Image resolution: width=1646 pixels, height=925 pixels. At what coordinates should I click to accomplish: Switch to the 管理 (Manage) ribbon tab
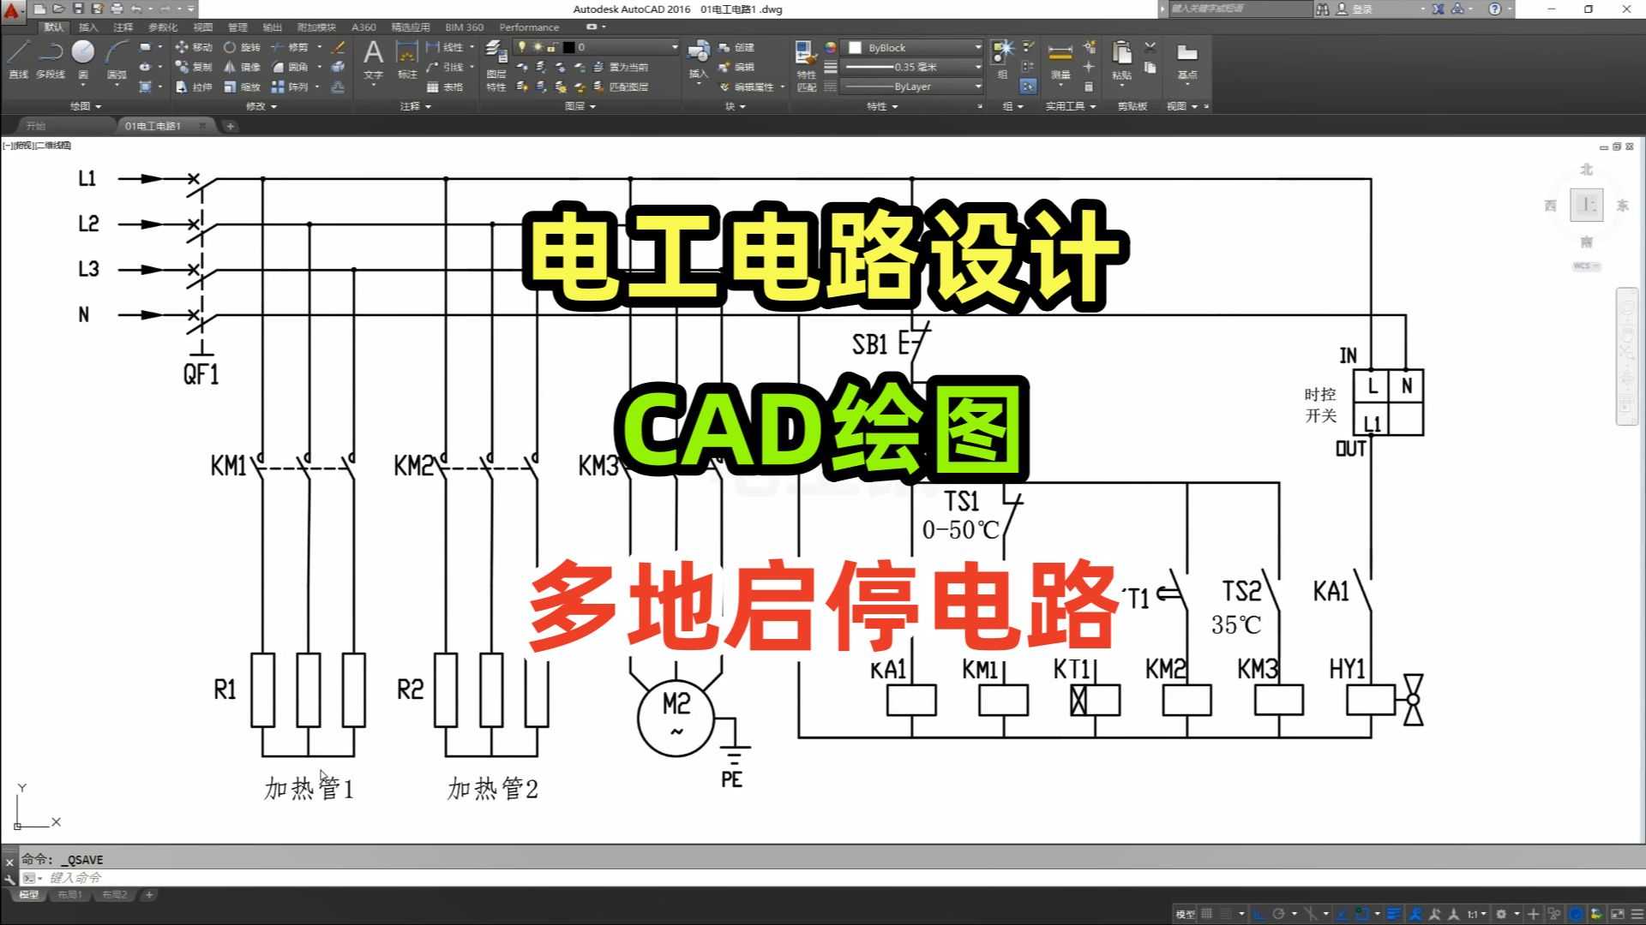click(x=237, y=27)
